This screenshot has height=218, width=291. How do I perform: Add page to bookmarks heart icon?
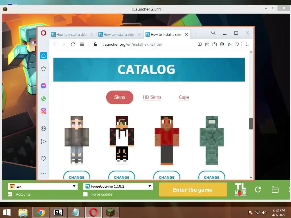click(x=237, y=44)
